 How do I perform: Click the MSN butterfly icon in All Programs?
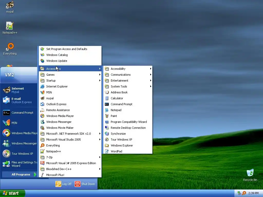[42, 92]
